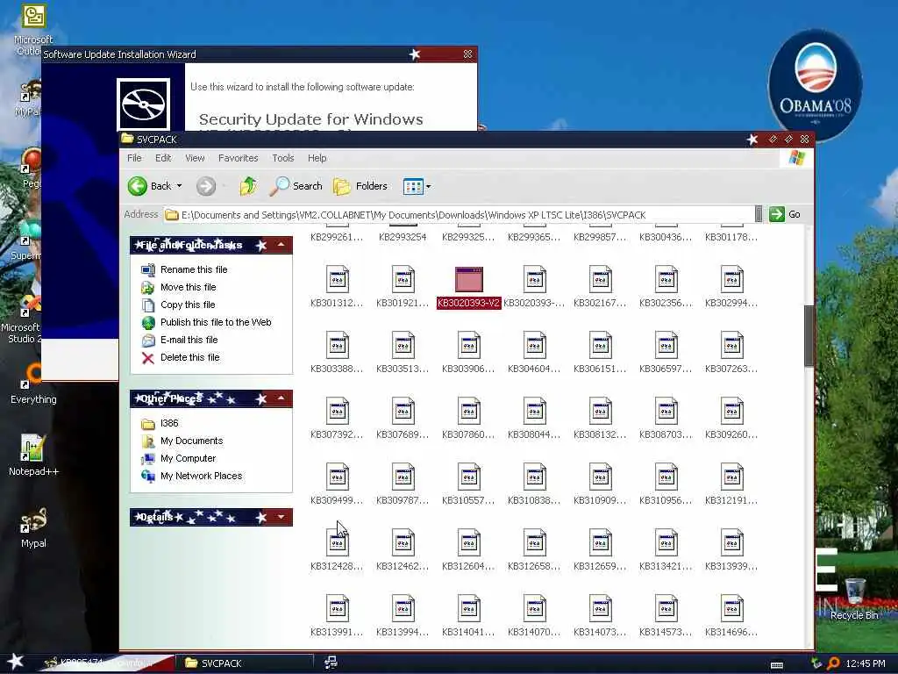
Task: Go up one folder level icon
Action: tap(248, 186)
